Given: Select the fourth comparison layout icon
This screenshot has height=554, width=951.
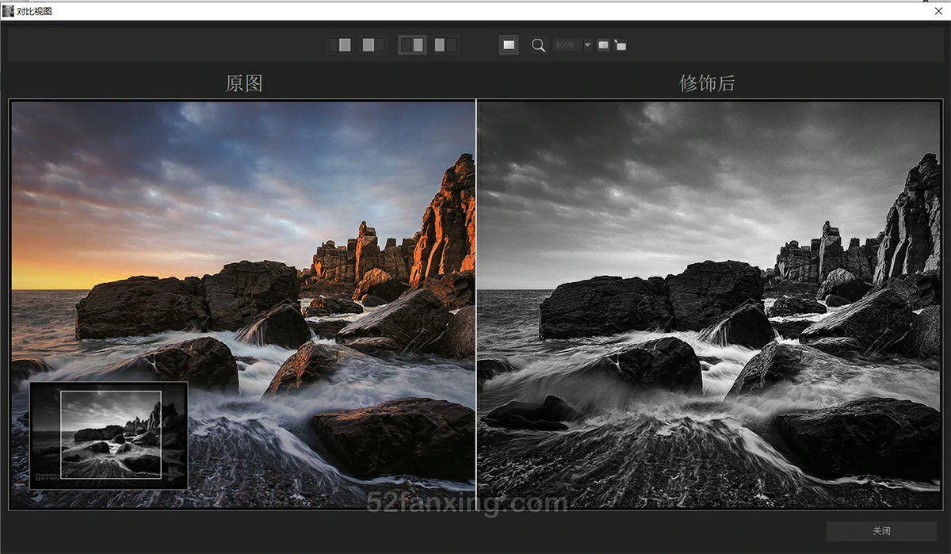Looking at the screenshot, I should pyautogui.click(x=445, y=45).
